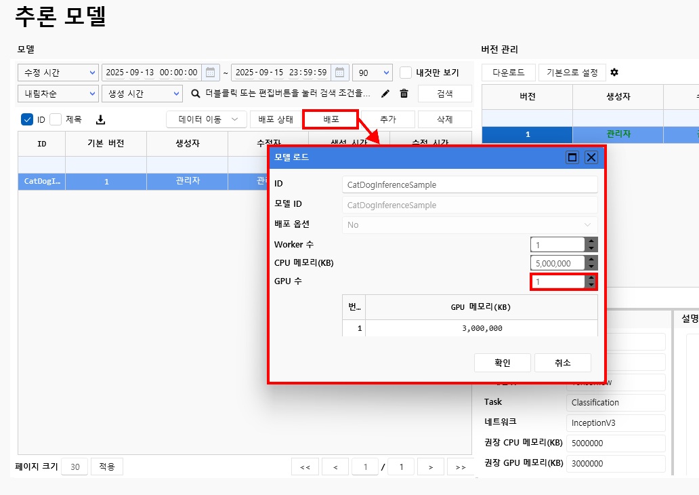Click the 확인 button in dialog
699x495 pixels.
tap(502, 363)
